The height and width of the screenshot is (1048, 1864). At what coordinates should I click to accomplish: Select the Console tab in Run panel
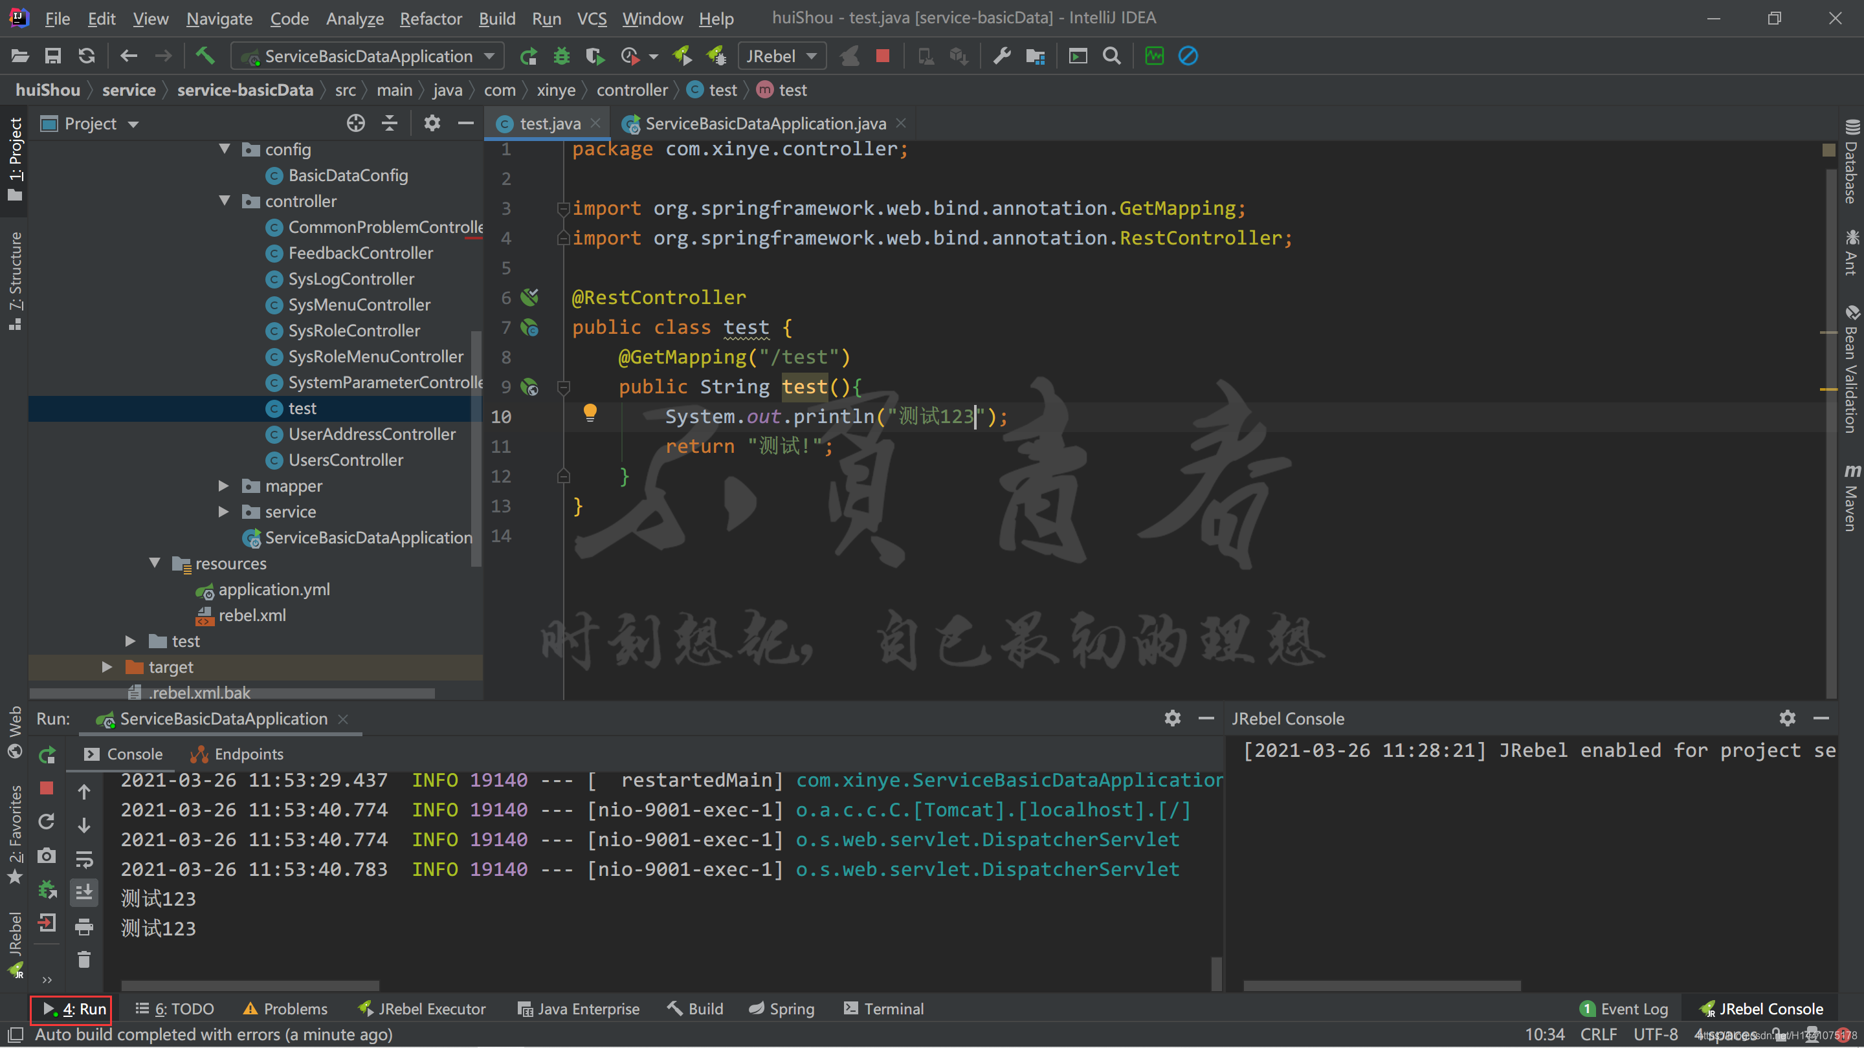point(123,754)
